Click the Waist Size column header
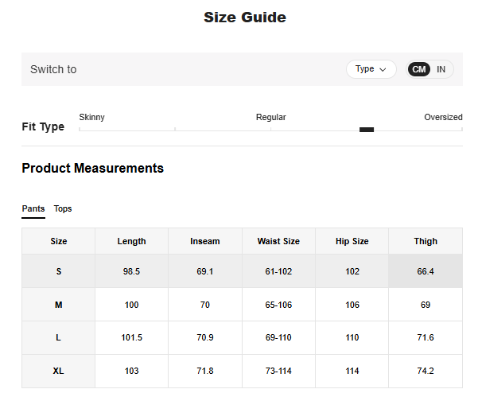 click(x=278, y=241)
